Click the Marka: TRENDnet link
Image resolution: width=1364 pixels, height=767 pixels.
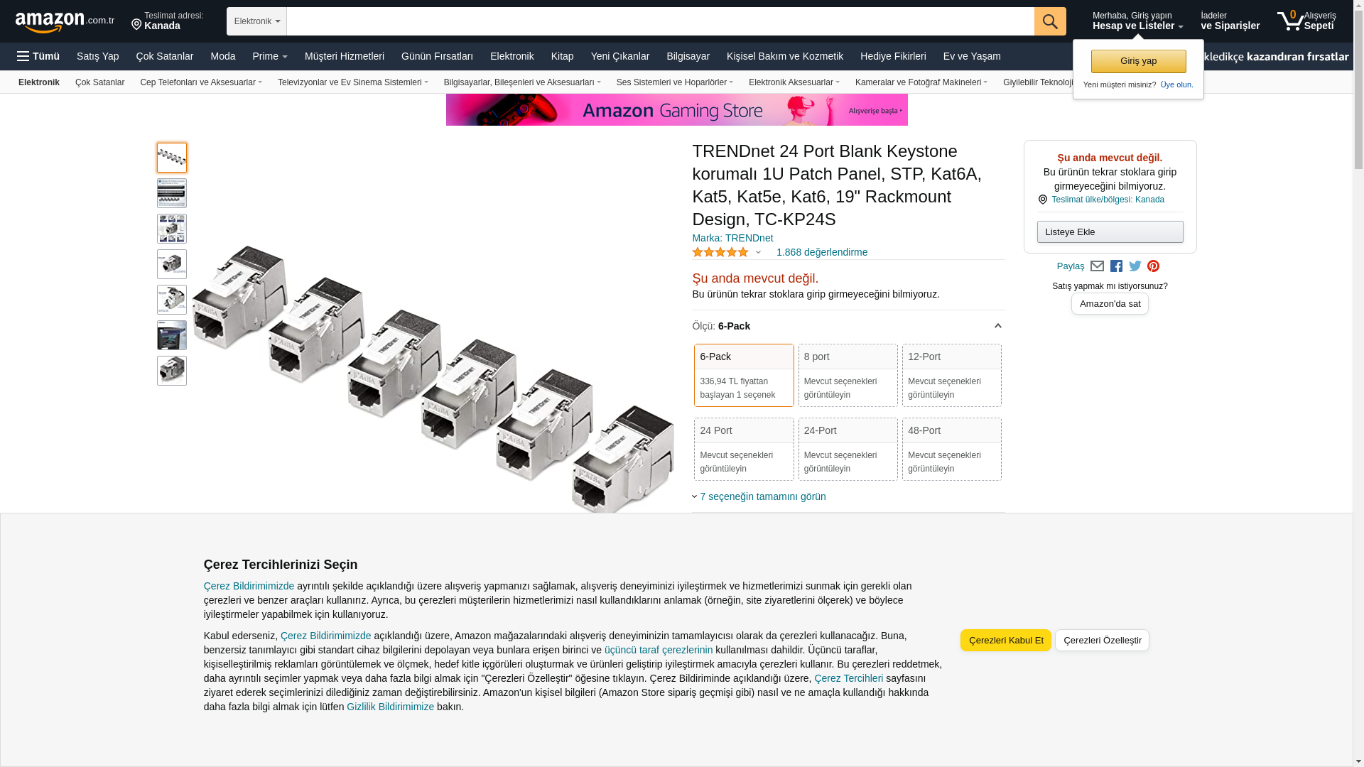[732, 238]
